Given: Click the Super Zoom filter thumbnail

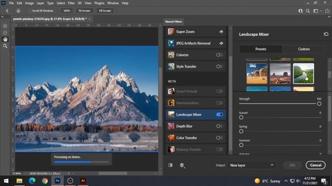Looking at the screenshot, I should point(171,32).
